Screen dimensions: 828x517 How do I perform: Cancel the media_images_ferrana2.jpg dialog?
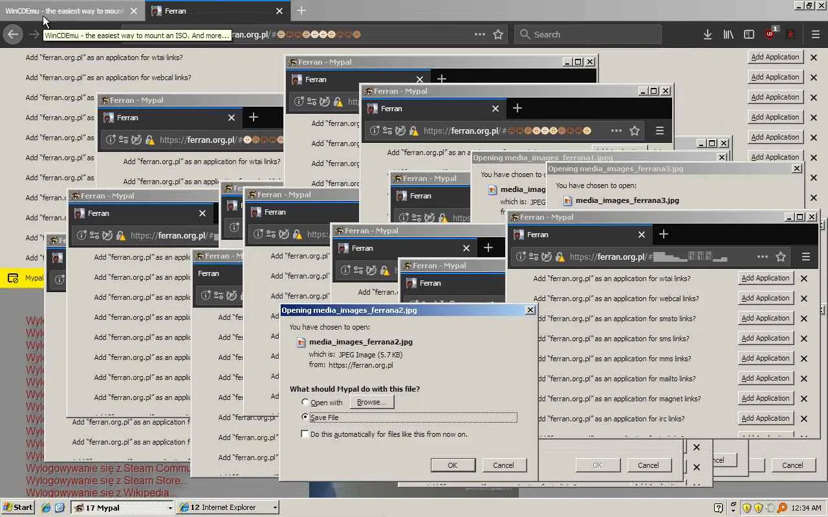[503, 465]
